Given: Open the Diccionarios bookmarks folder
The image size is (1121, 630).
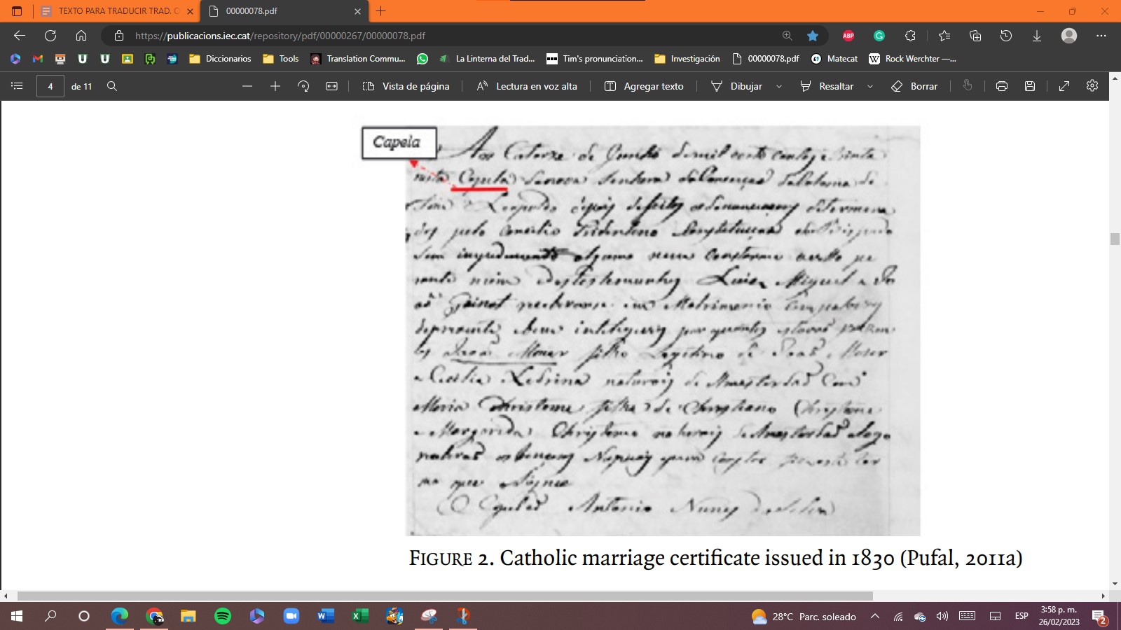Looking at the screenshot, I should pyautogui.click(x=220, y=59).
